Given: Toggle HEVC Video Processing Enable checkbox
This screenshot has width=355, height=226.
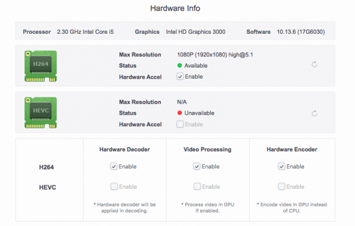Looking at the screenshot, I should tap(197, 187).
